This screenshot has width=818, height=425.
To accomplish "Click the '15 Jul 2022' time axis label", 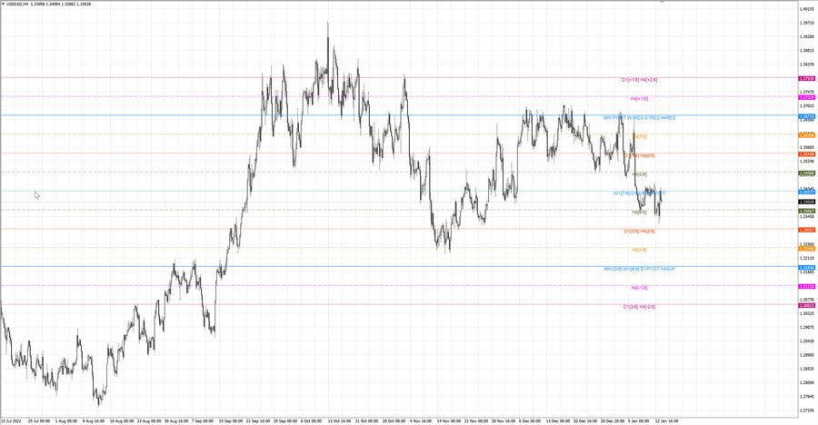I will (11, 420).
